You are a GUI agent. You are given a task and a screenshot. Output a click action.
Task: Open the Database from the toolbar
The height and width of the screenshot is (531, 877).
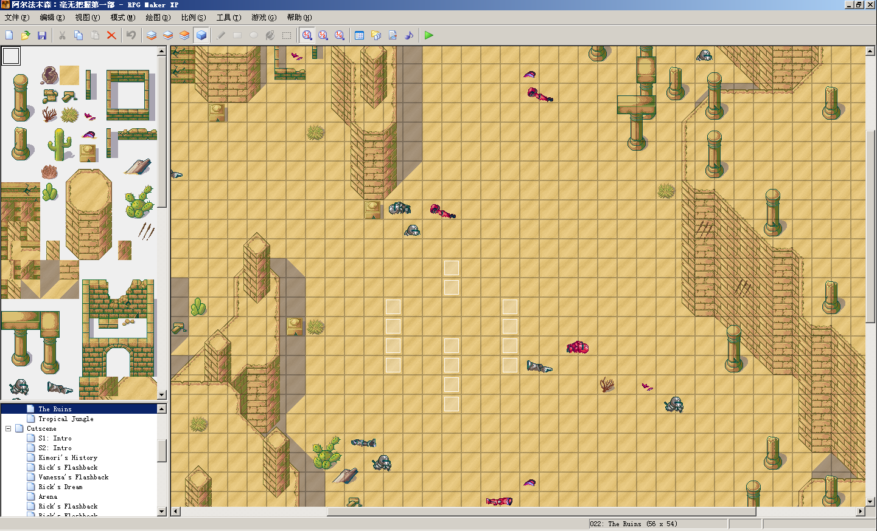[360, 35]
